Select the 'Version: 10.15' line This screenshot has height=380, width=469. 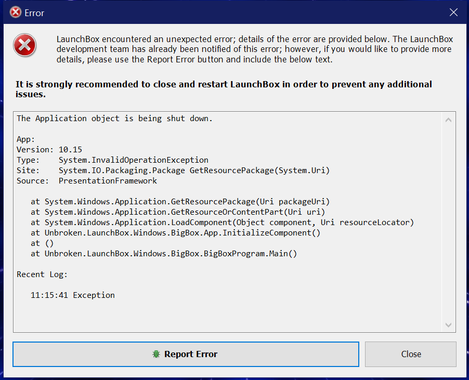49,150
